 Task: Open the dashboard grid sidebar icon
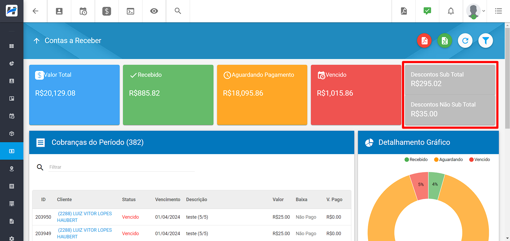click(x=12, y=46)
